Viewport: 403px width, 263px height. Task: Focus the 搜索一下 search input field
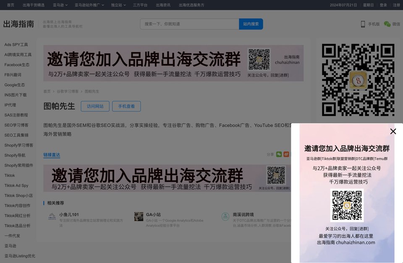coord(189,24)
